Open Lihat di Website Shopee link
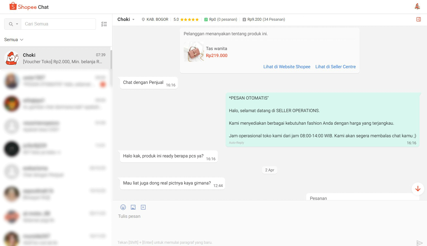The height and width of the screenshot is (246, 427). [x=287, y=67]
